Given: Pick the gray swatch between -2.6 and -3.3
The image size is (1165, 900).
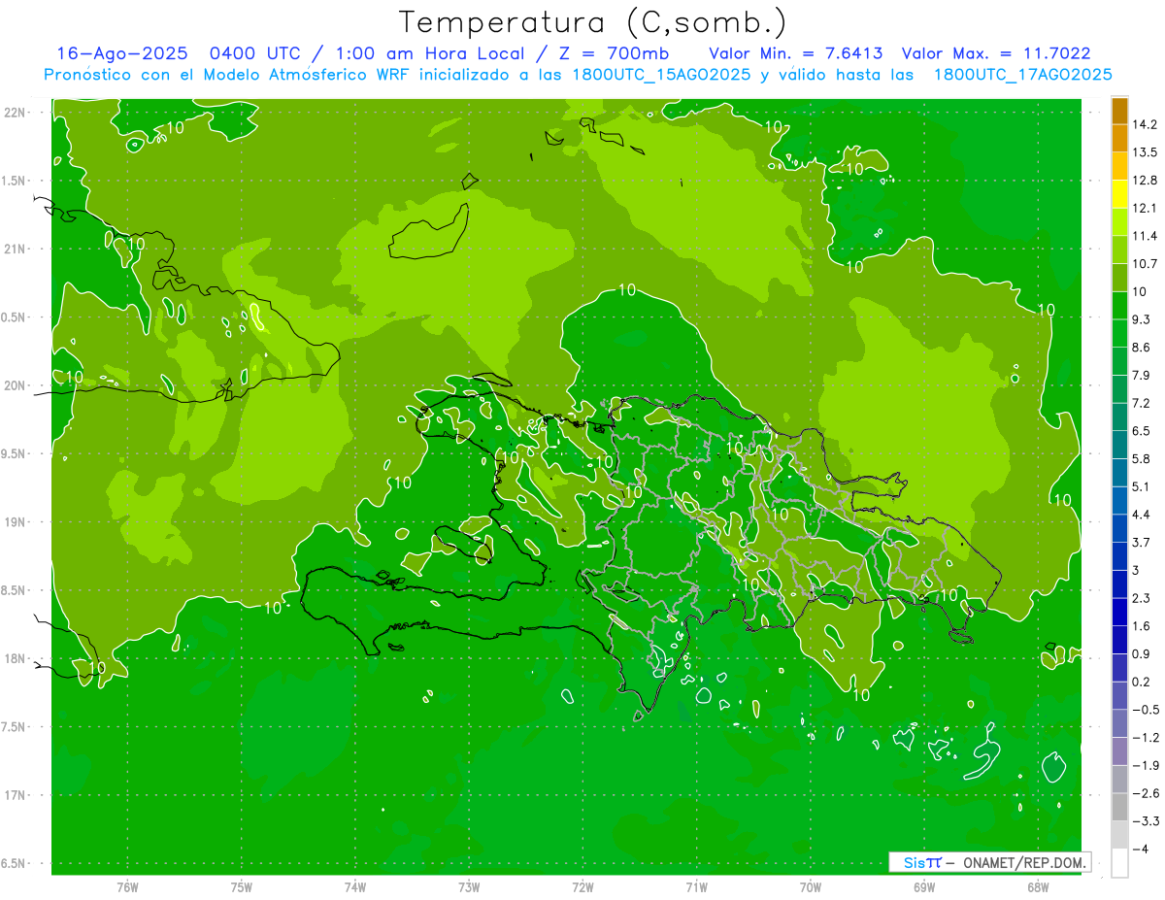Looking at the screenshot, I should [x=1119, y=807].
